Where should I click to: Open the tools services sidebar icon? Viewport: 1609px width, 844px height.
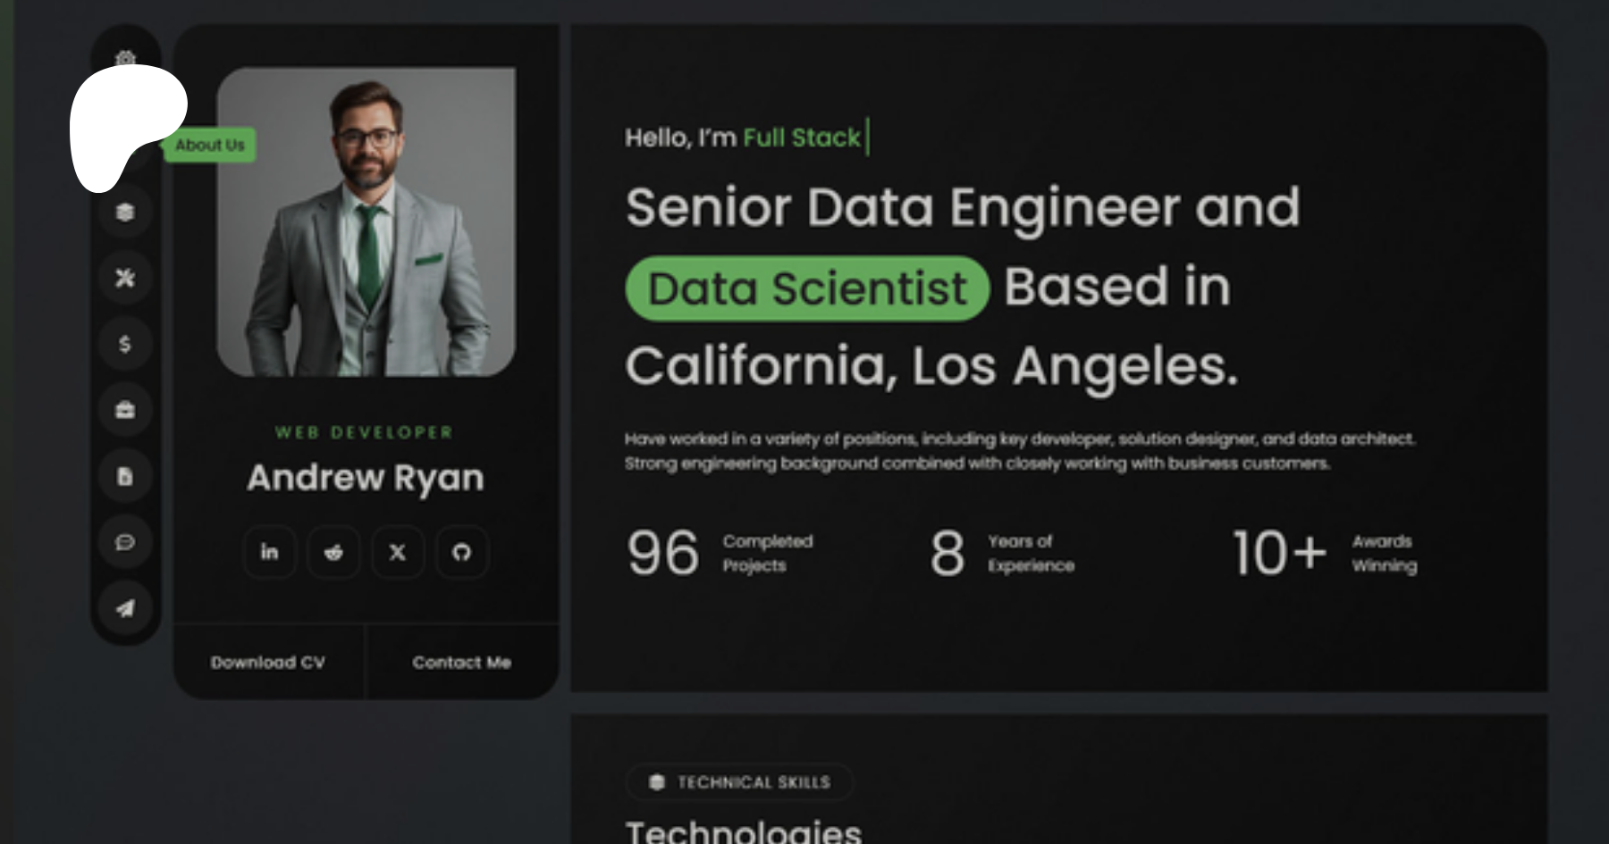125,278
